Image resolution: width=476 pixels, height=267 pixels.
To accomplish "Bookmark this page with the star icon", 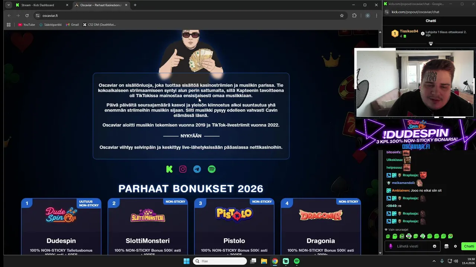I will (x=342, y=16).
